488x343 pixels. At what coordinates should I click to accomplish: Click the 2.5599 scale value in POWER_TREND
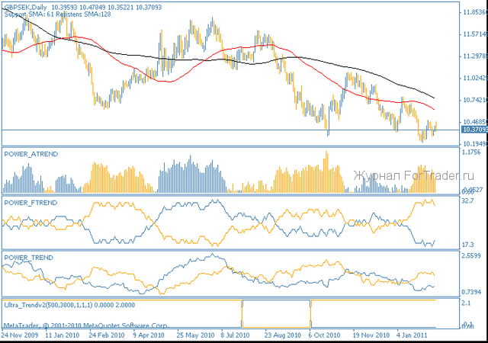471,255
